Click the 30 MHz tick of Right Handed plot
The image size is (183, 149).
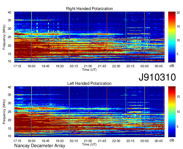point(9,29)
